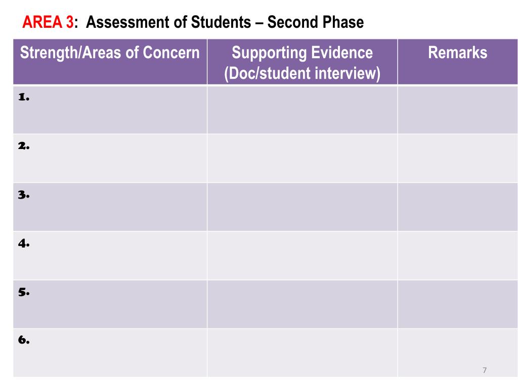This screenshot has width=518, height=388.
Task: Select row number 3 label
Action: 24,195
